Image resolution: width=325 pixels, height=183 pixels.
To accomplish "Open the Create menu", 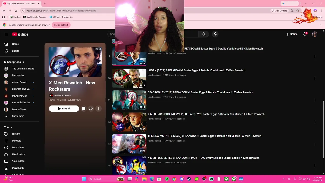I will 291,34.
